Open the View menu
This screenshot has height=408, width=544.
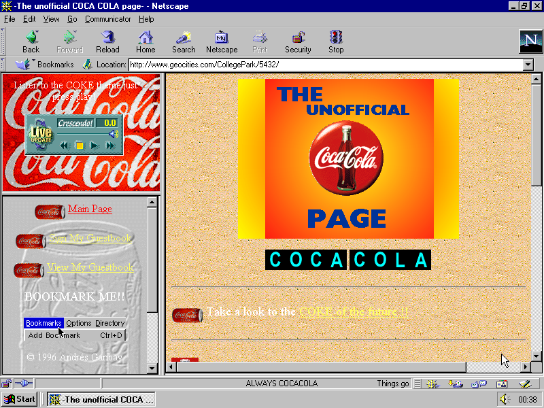click(x=51, y=19)
